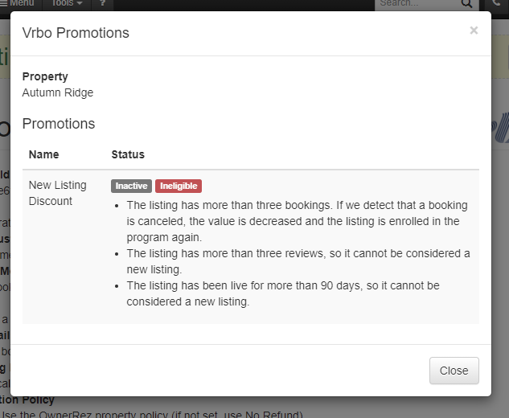
Task: Click the red Ineligible status badge
Action: pyautogui.click(x=178, y=186)
